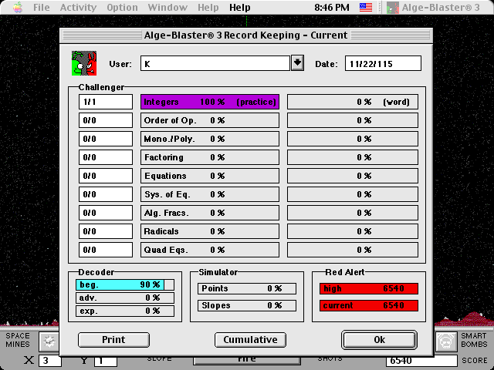Screen dimensions: 494x370
Task: Switch to Cumulative records
Action: pos(250,340)
